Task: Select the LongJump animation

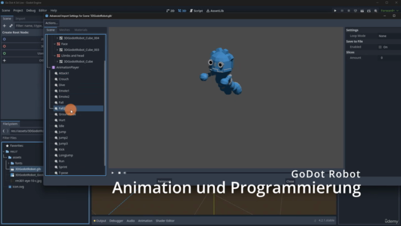Action: (66, 155)
